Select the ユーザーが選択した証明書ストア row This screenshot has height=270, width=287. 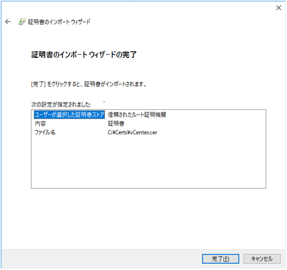tap(70, 115)
